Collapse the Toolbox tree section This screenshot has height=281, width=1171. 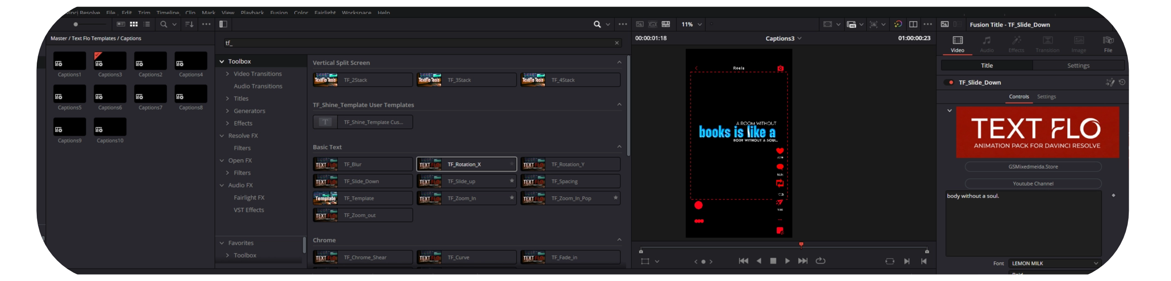222,61
